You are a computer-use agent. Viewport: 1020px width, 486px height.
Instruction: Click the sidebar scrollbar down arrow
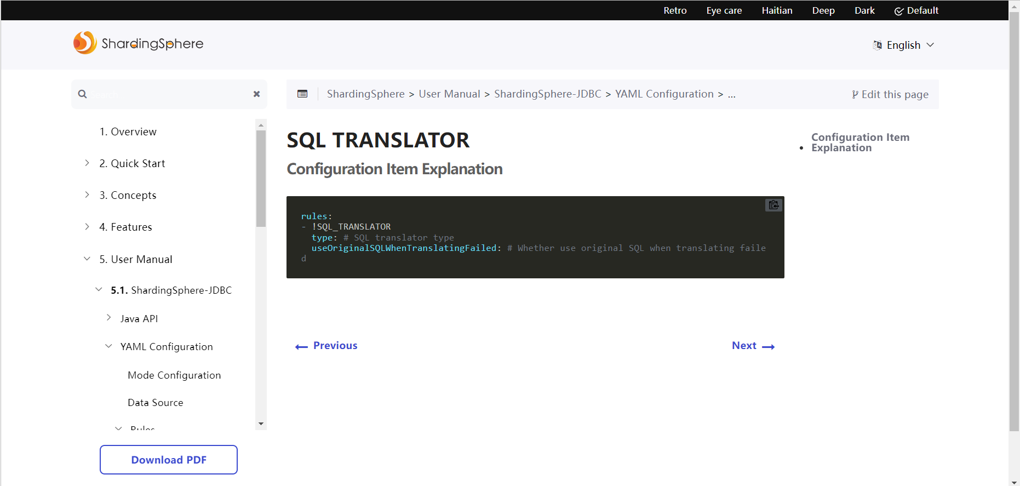[x=261, y=424]
